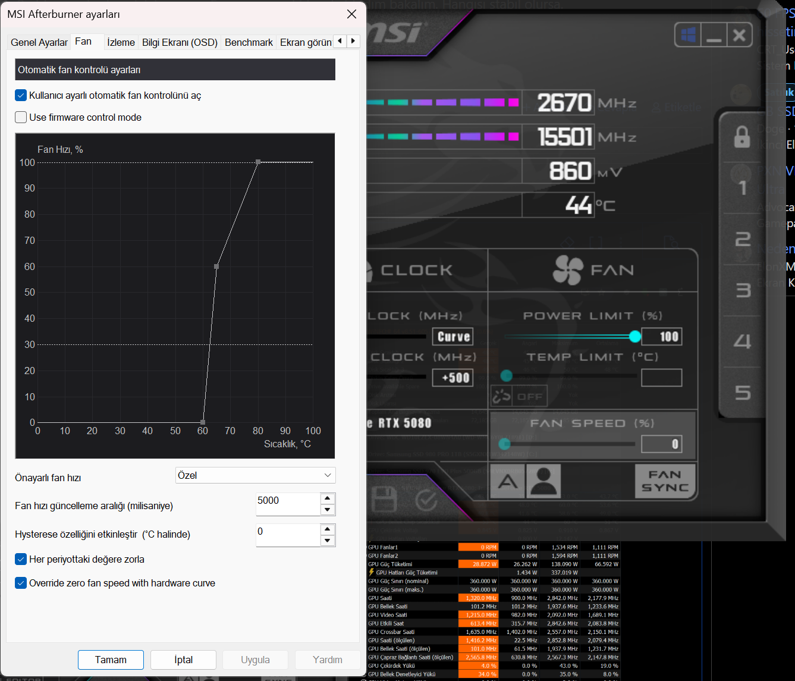The height and width of the screenshot is (681, 795).
Task: Switch to the Benchmark tab
Action: [x=249, y=42]
